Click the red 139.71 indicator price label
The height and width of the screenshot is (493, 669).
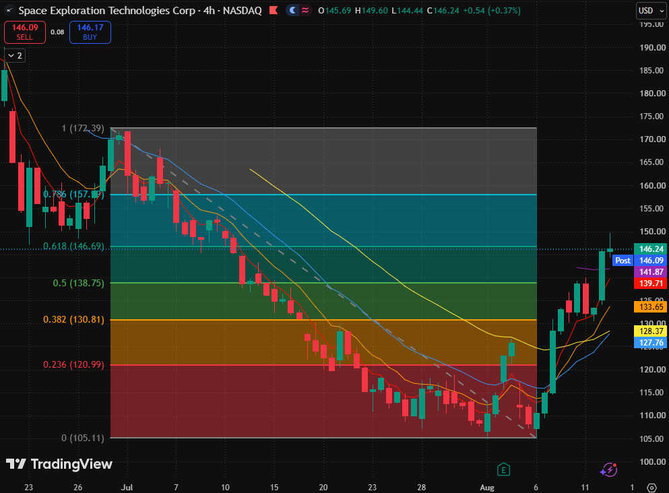pyautogui.click(x=651, y=284)
